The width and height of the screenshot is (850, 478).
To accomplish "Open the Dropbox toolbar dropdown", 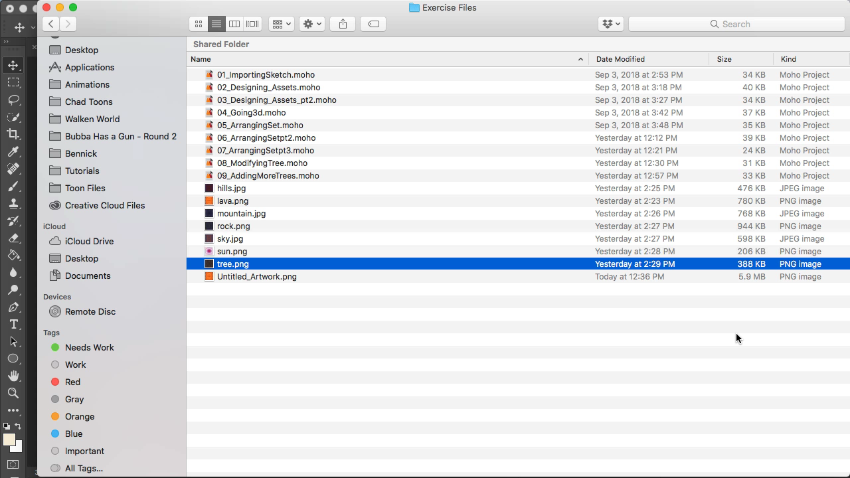I will [x=610, y=24].
